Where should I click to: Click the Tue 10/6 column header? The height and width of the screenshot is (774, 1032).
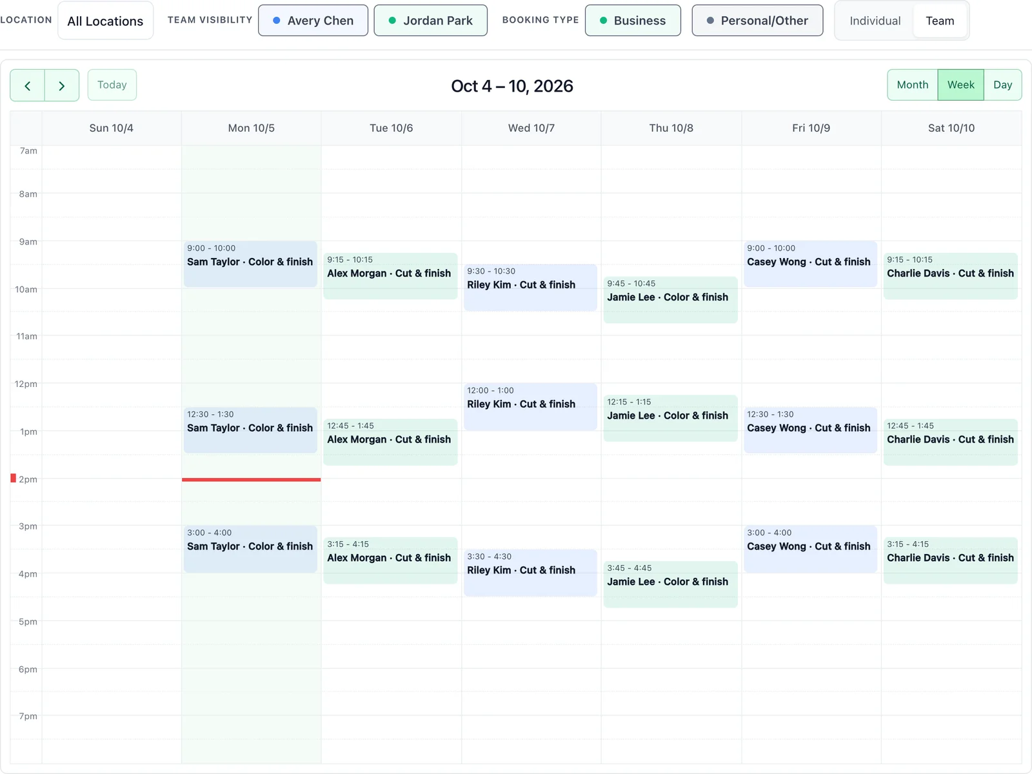click(x=392, y=128)
